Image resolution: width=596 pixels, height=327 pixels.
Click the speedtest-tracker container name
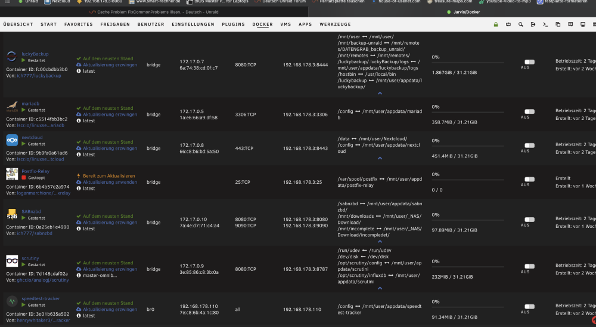coord(41,298)
